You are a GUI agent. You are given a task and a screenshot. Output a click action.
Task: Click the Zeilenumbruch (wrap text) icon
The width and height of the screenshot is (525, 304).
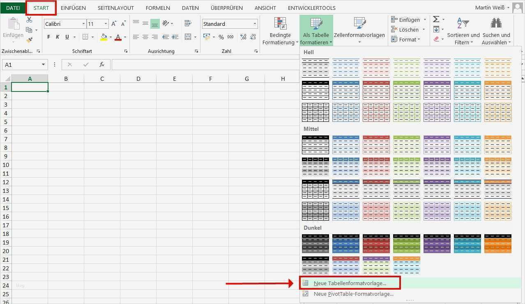[x=188, y=23]
